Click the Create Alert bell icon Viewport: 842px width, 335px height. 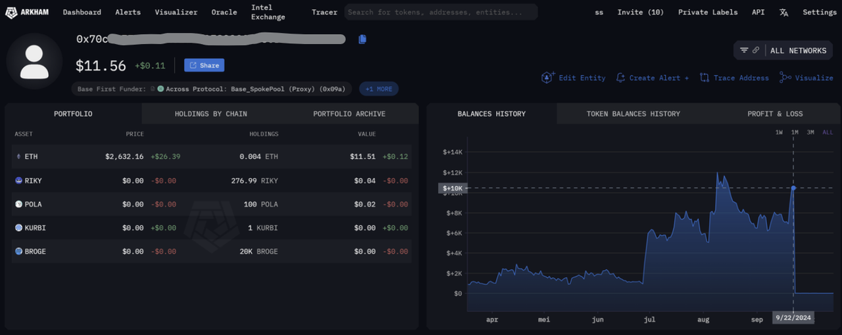coord(620,78)
